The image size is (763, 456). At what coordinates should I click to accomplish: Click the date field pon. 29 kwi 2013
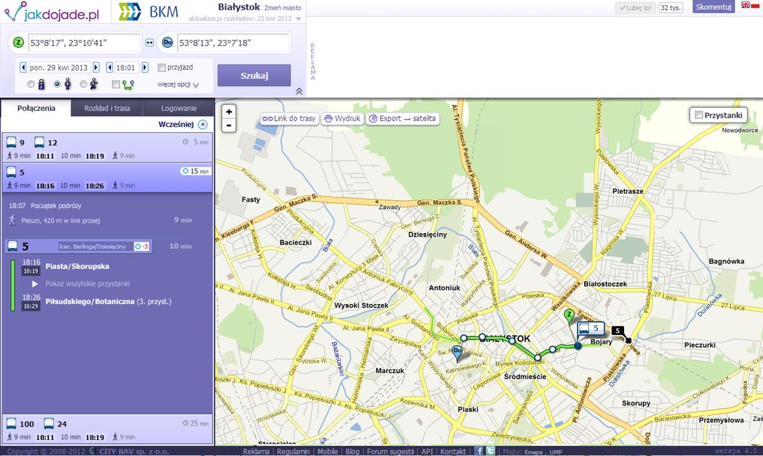point(59,67)
